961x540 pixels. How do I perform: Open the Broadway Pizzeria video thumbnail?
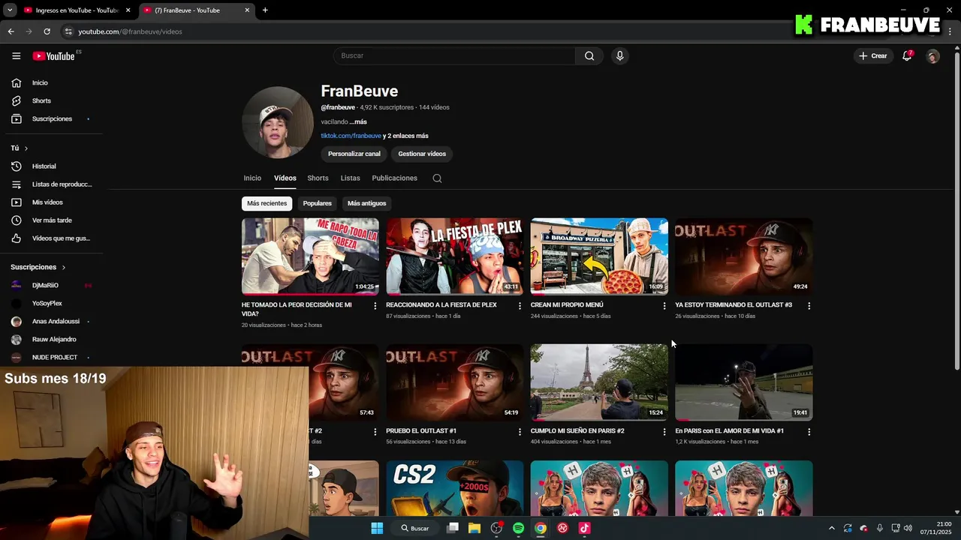click(x=599, y=256)
